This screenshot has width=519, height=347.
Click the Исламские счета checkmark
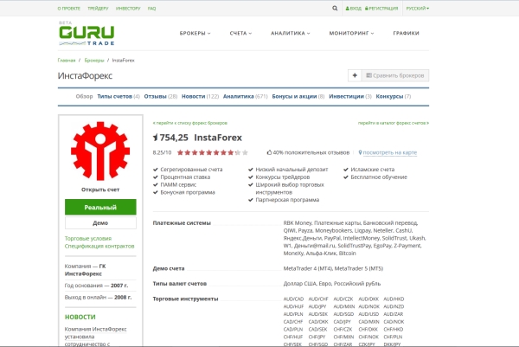[x=345, y=170]
